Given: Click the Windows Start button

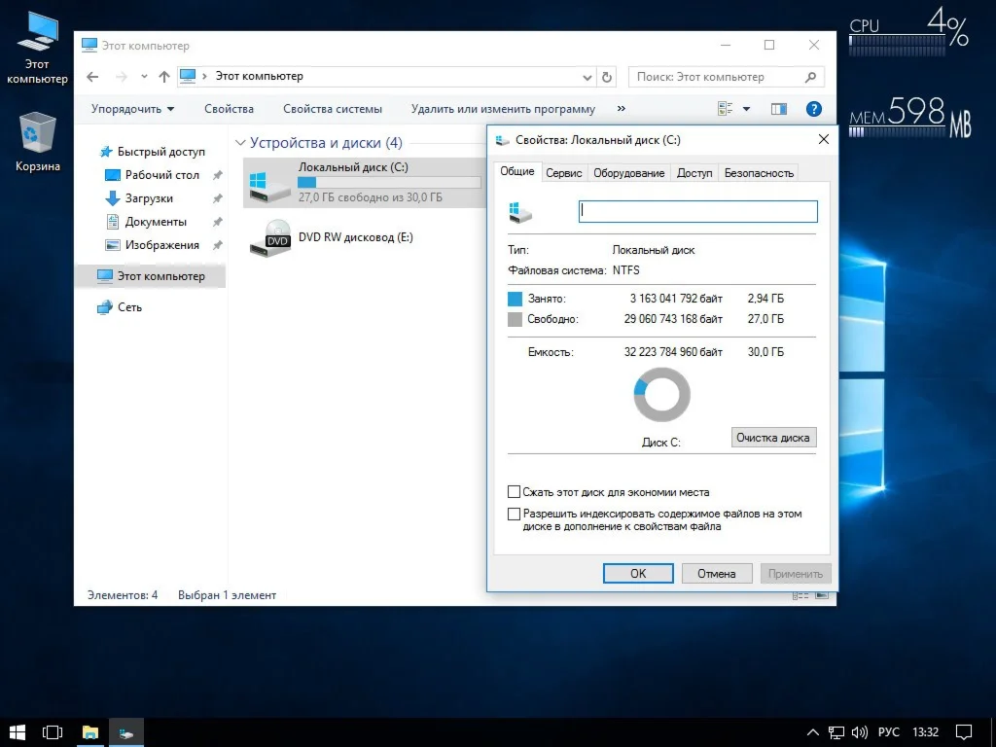Looking at the screenshot, I should [x=18, y=731].
